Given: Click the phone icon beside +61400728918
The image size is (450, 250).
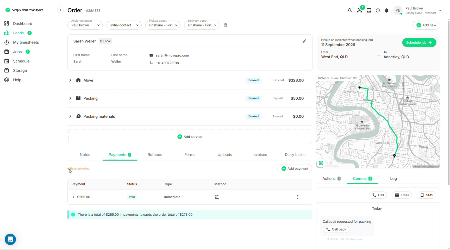Looking at the screenshot, I should click(151, 63).
